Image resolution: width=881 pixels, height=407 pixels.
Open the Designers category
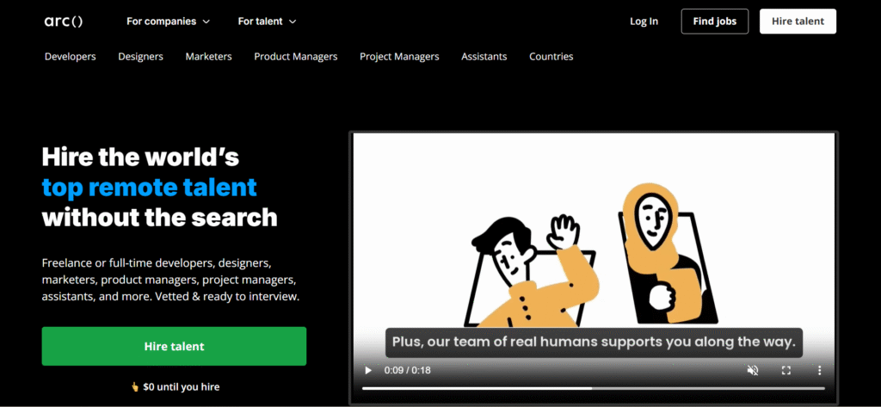point(140,56)
